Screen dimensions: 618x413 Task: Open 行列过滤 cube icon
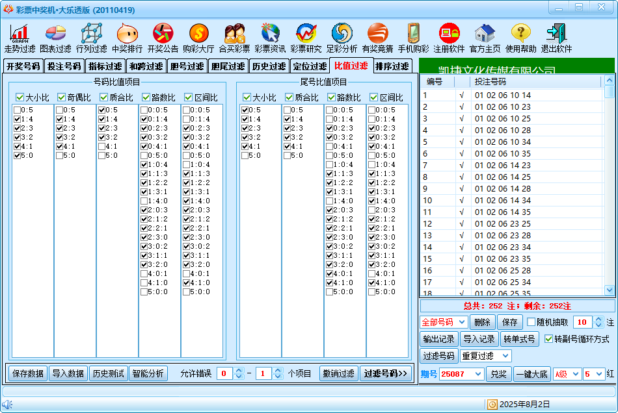[x=91, y=38]
